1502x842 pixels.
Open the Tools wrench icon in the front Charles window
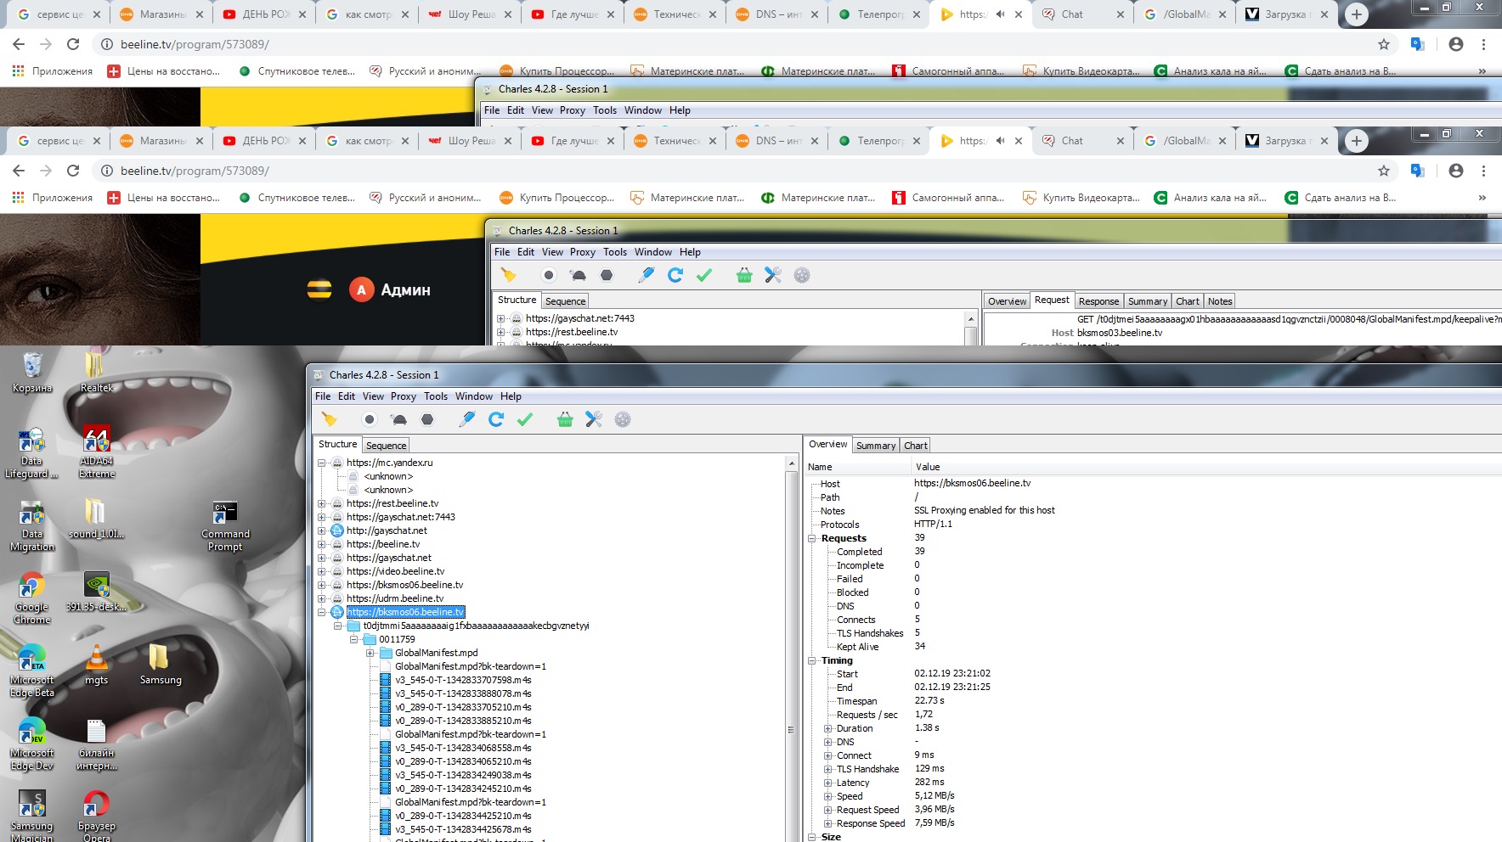pyautogui.click(x=594, y=419)
